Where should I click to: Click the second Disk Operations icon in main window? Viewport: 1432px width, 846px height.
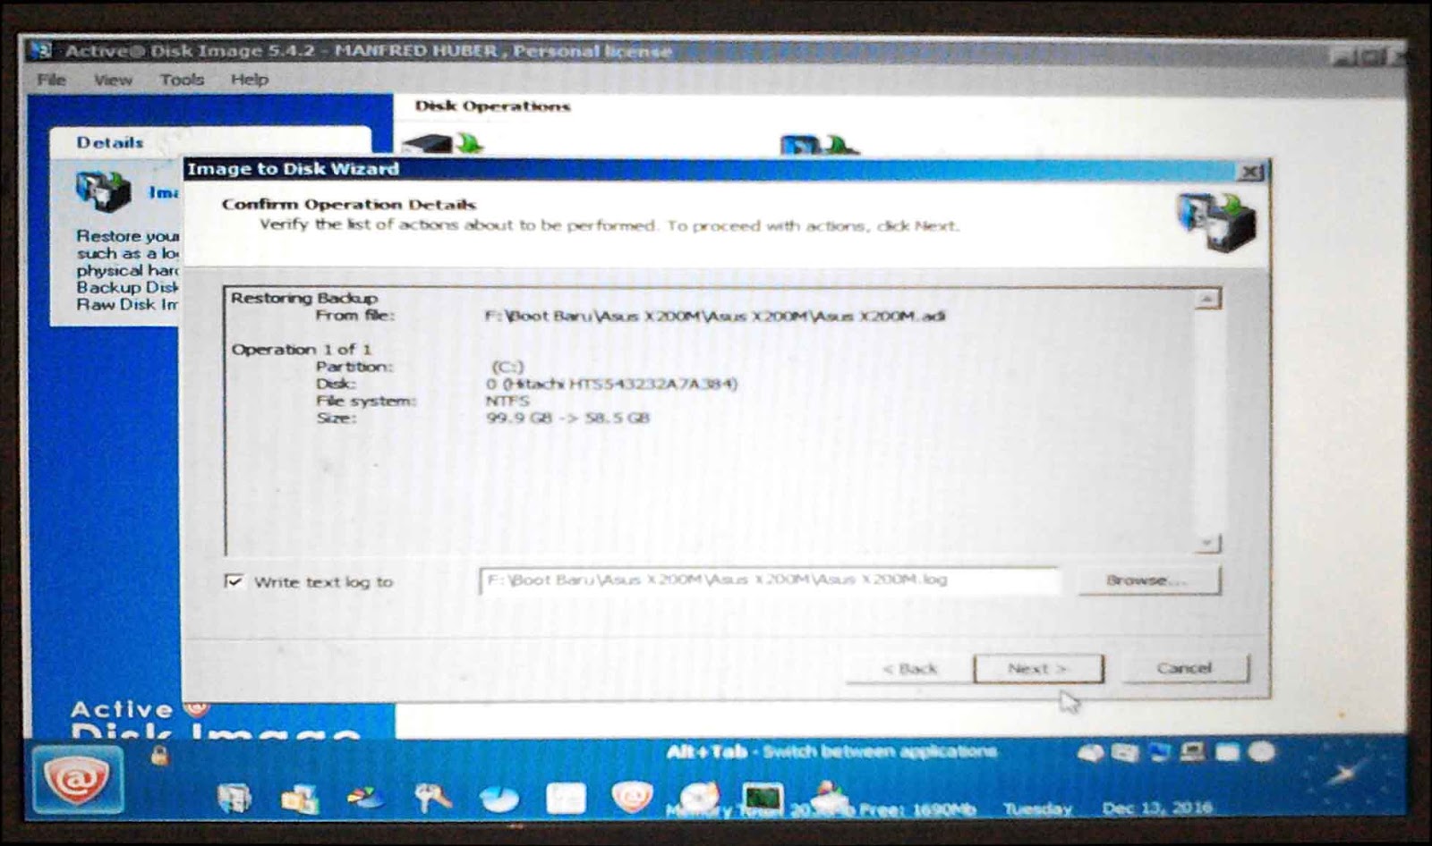pos(819,144)
